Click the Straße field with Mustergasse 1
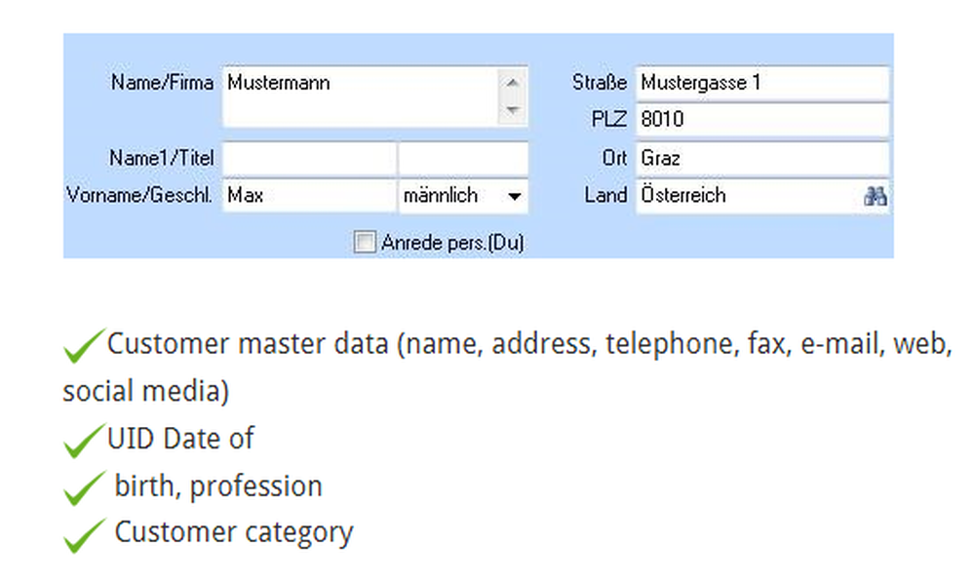Viewport: 975px width, 582px height. pos(761,83)
